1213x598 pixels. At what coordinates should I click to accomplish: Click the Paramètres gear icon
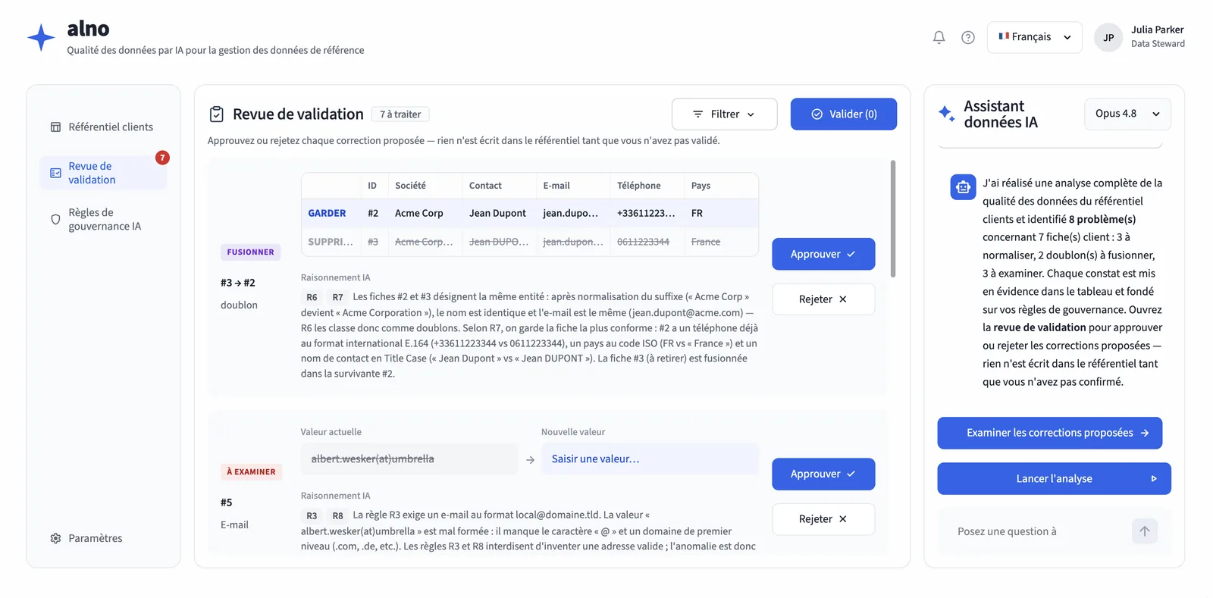(x=55, y=538)
